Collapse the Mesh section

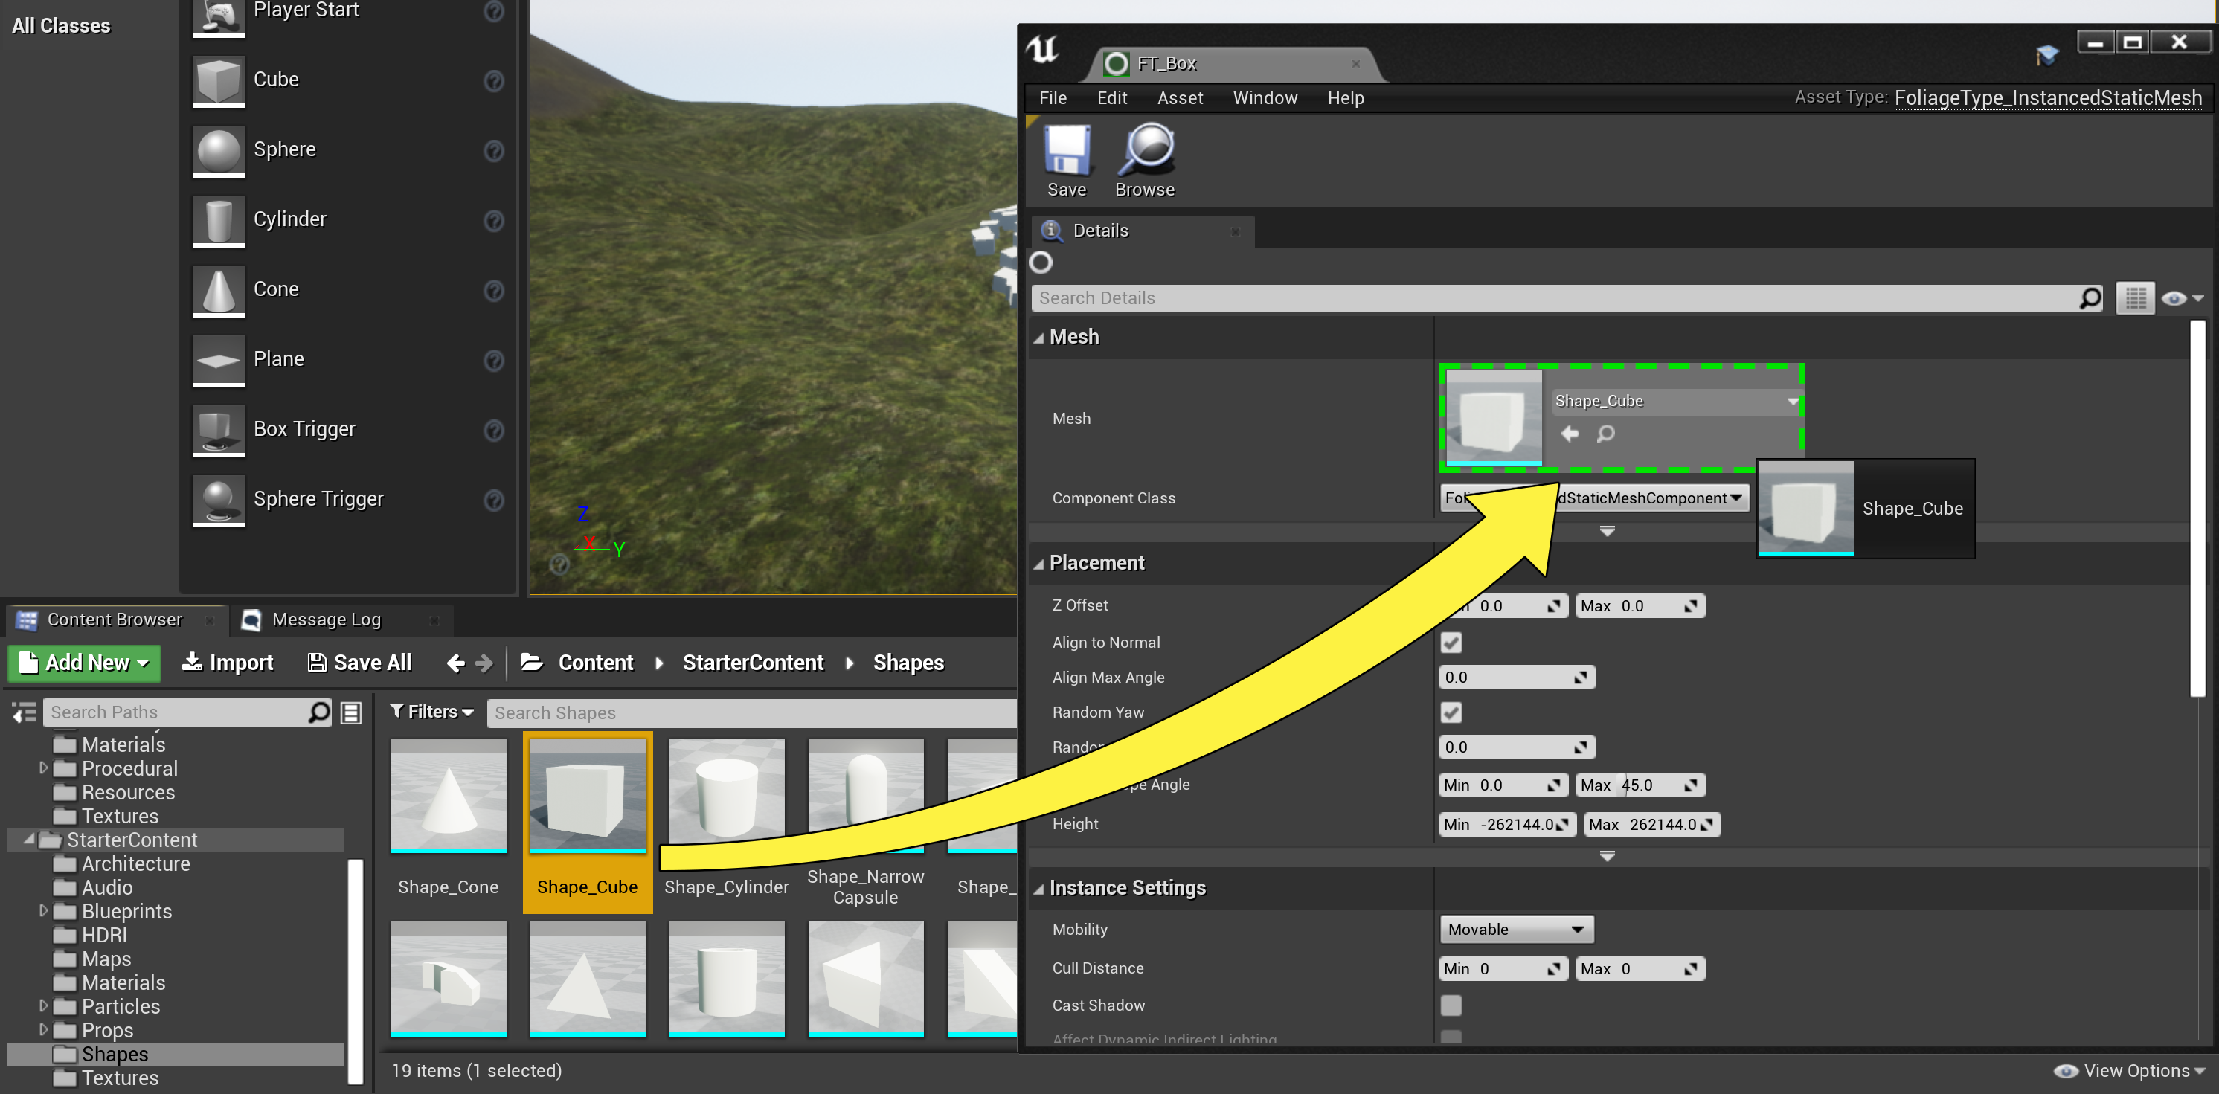pos(1038,338)
